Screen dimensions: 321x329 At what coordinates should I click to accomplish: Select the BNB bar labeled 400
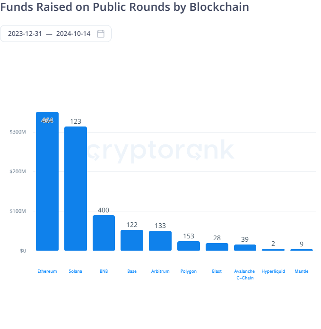click(x=104, y=233)
